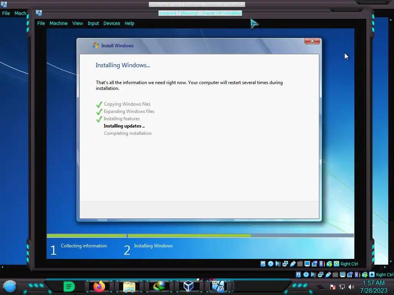Click display settings icon in inner VM status bar
Screen dimensions: 394x295
tap(307, 264)
